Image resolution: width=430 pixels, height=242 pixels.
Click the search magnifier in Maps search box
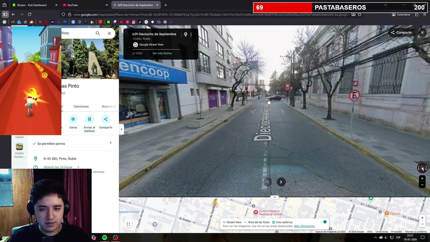(x=98, y=33)
